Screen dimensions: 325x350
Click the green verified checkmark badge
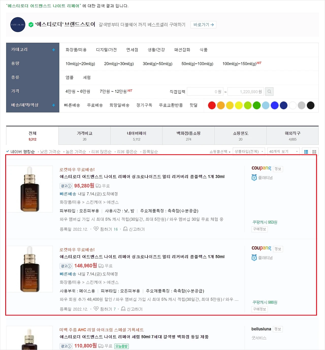pos(31,25)
